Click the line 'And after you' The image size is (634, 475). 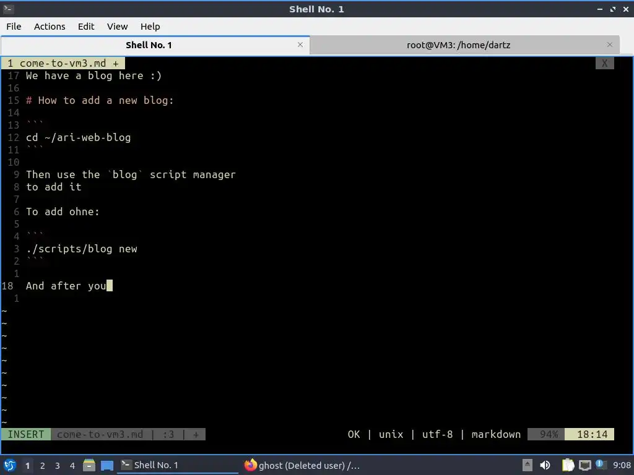tap(66, 286)
